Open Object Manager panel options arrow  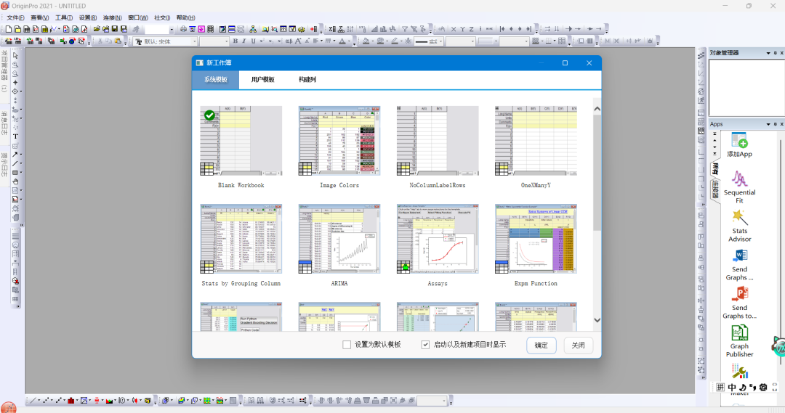[768, 53]
